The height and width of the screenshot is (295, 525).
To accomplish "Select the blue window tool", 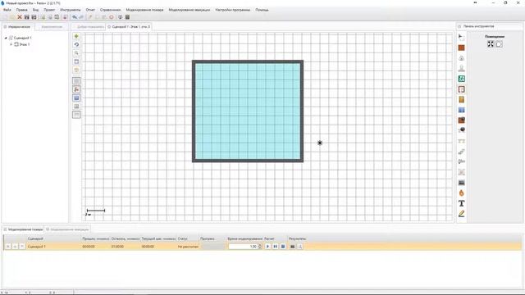I will pyautogui.click(x=461, y=110).
